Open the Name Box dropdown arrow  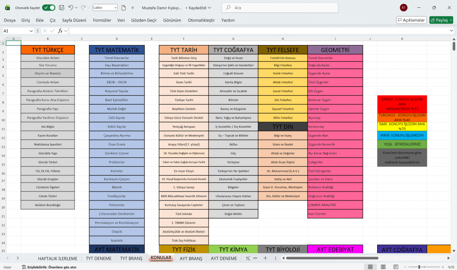(31, 31)
